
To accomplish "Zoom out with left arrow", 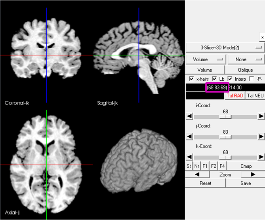I will (197, 174).
